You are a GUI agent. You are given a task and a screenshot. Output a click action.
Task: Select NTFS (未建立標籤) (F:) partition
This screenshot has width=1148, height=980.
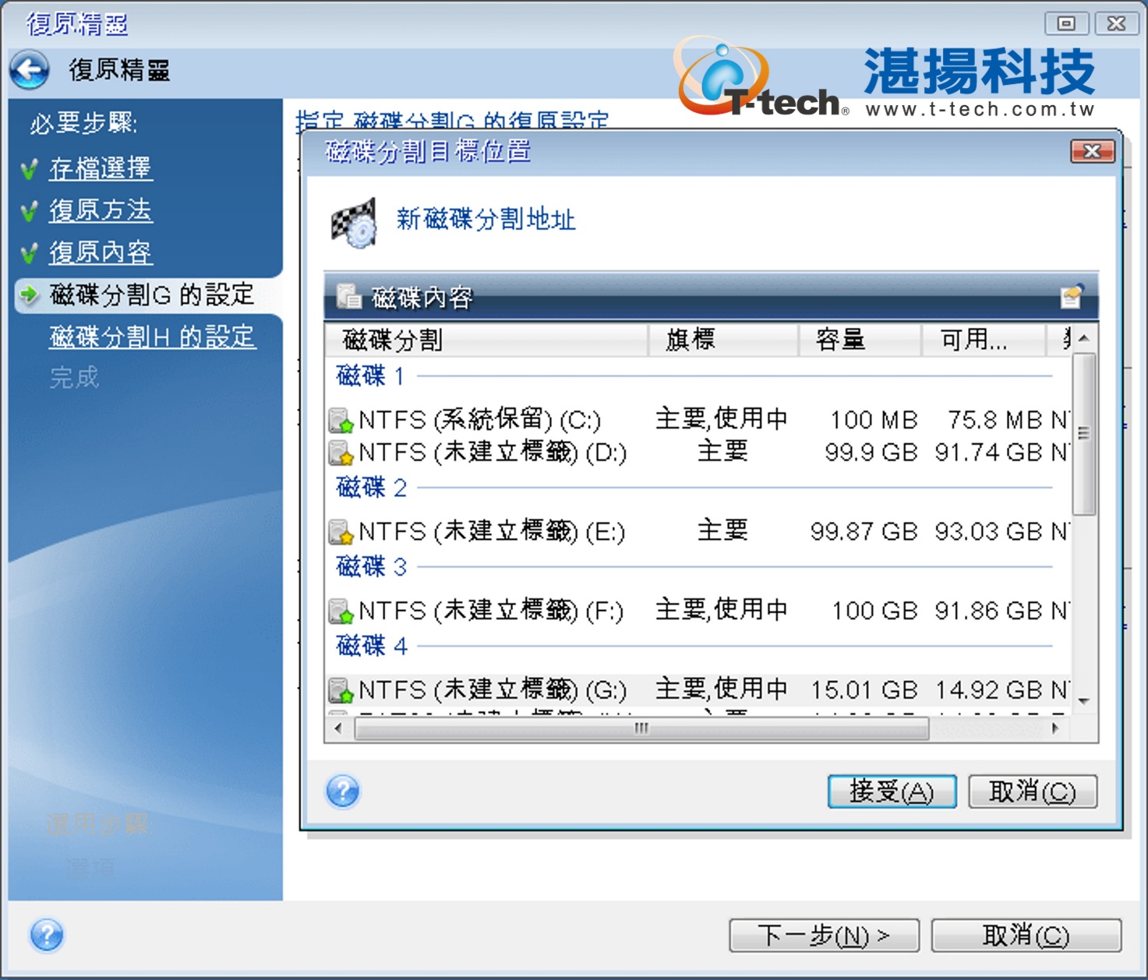coord(698,612)
